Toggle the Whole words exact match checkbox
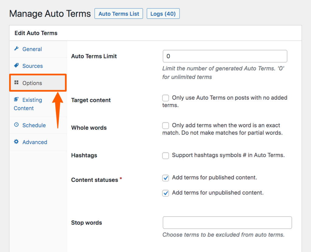Viewport: 311px width, 252px height. point(166,126)
